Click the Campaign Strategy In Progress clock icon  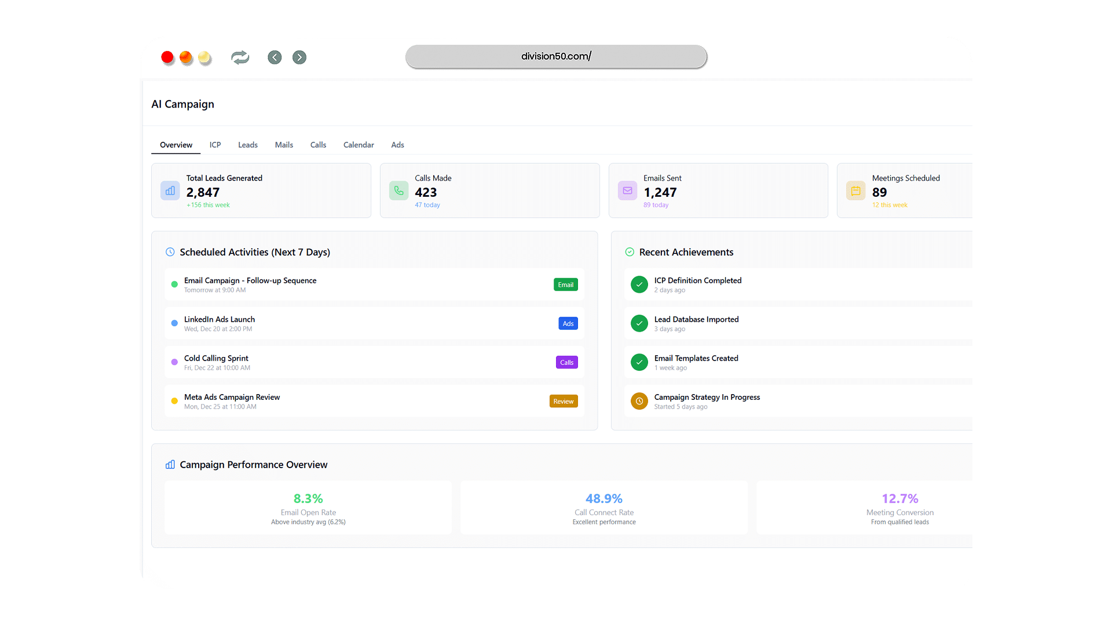pos(639,401)
